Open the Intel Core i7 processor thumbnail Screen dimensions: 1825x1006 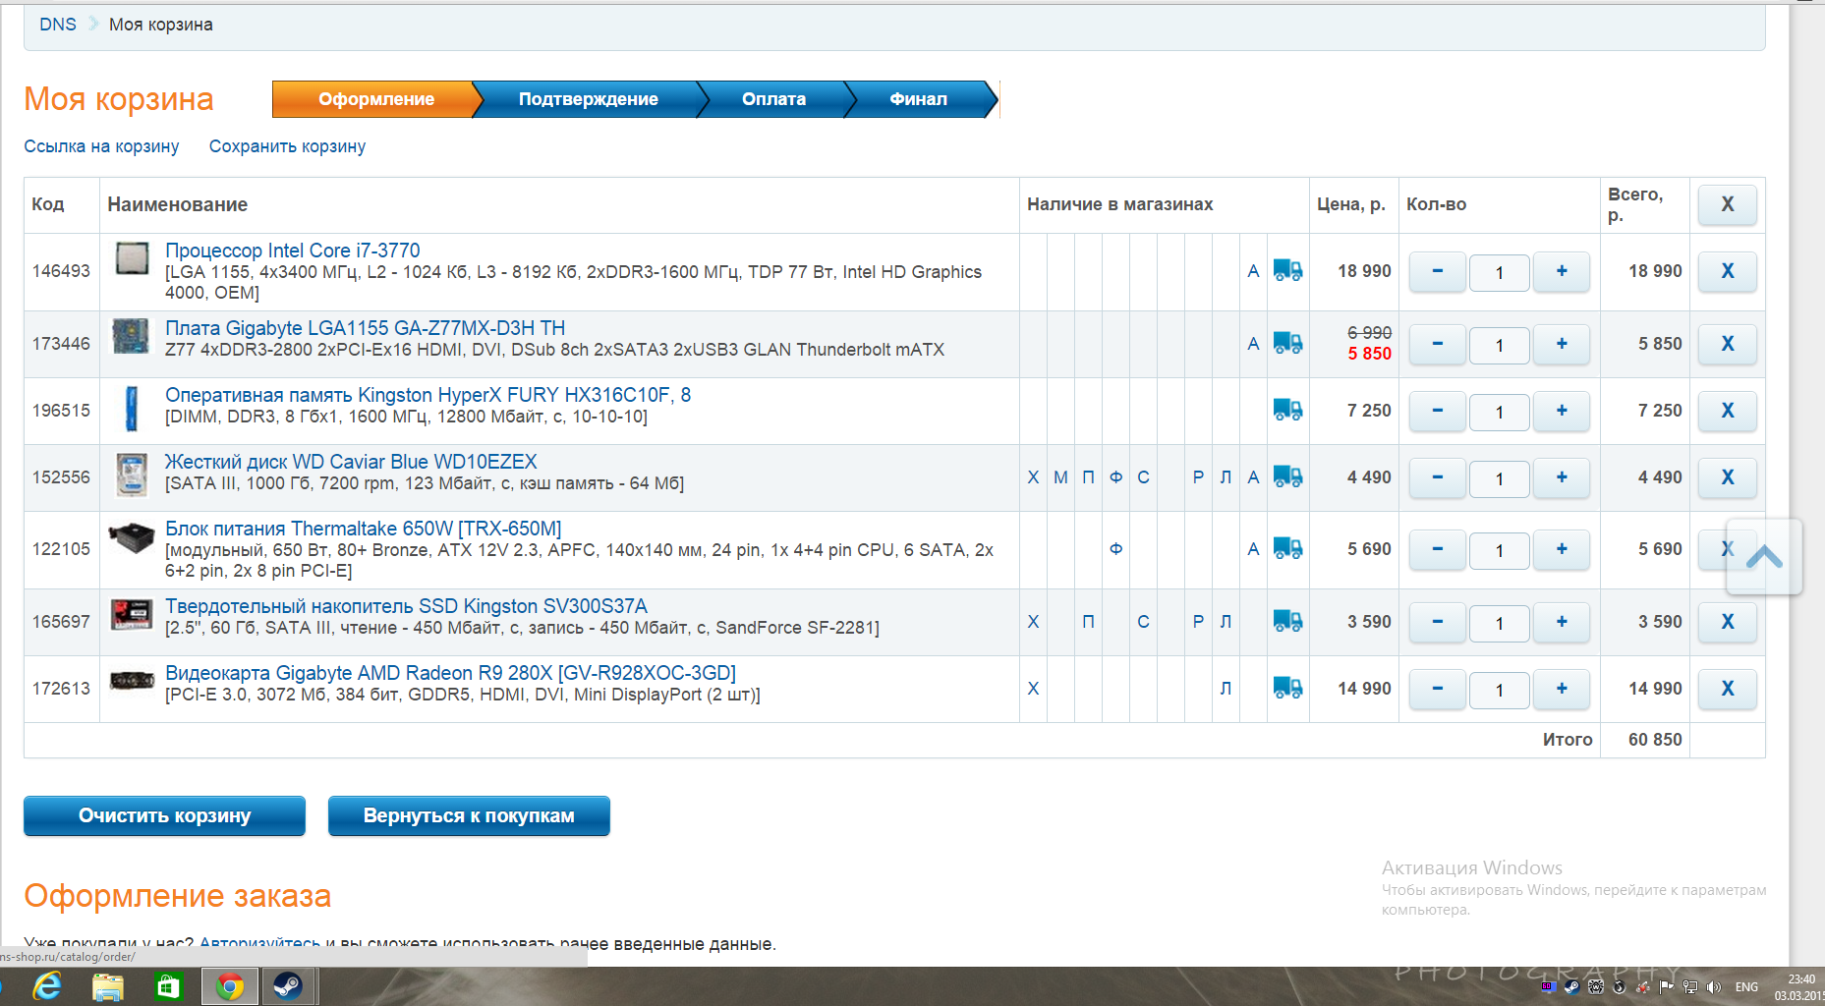pos(132,258)
